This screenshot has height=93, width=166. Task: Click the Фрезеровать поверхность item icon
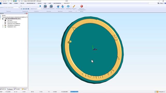click(x=5, y=25)
